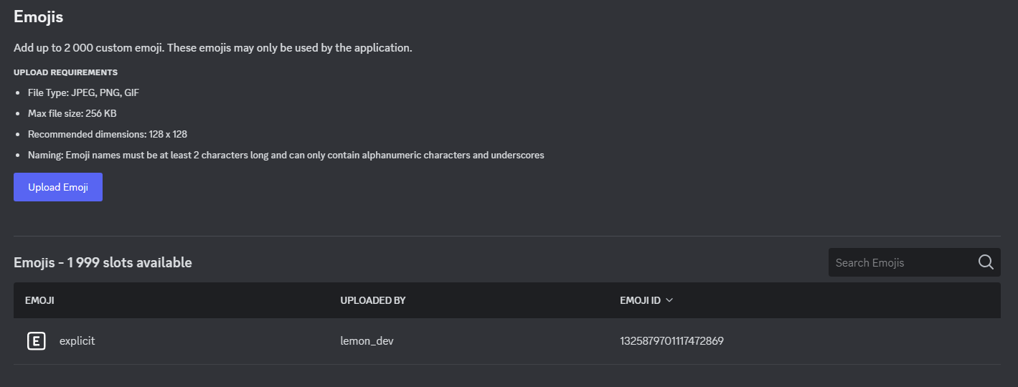Select the emoji name 'explicit'

tap(77, 341)
